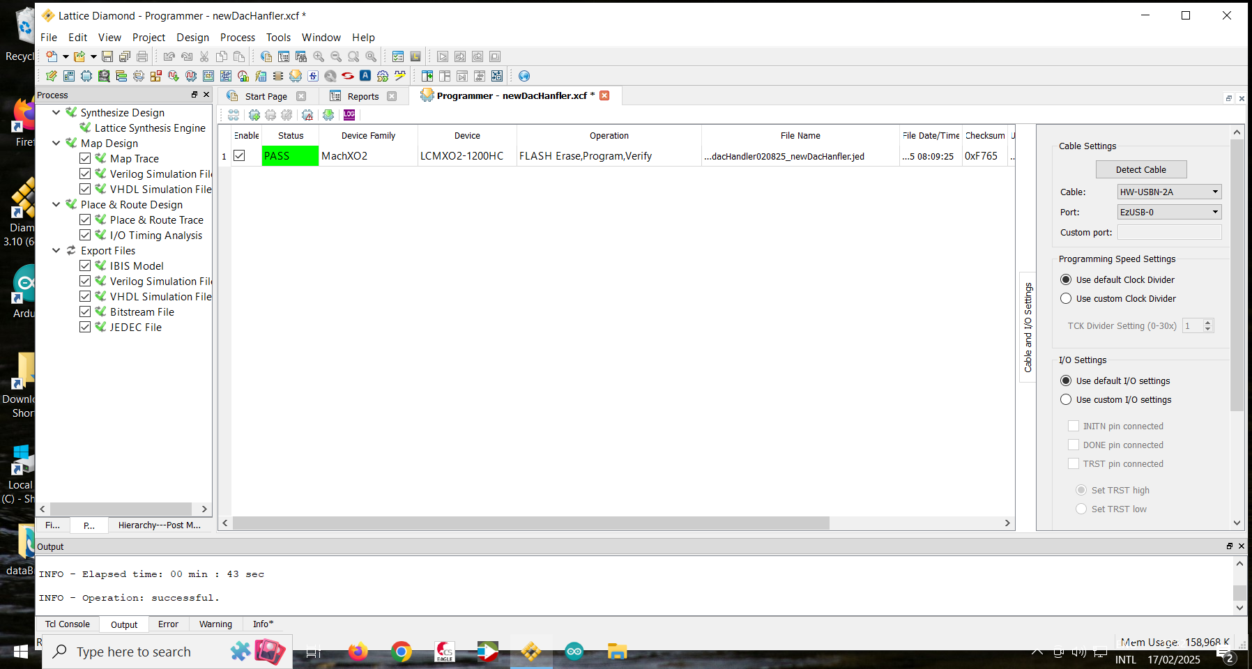Click the Cable and I/O Settings side tab
This screenshot has width=1252, height=669.
(x=1028, y=327)
